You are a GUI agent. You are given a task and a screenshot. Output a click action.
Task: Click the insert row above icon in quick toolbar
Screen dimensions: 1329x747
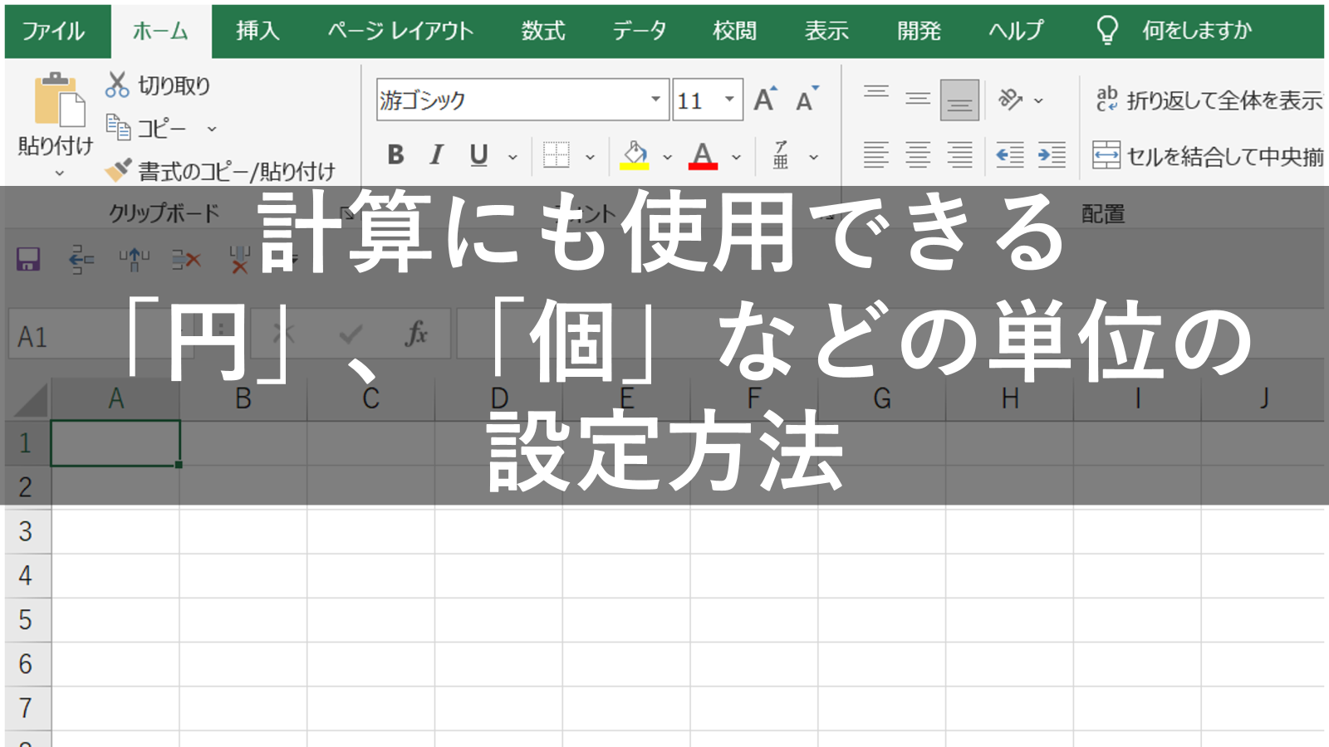tap(134, 259)
